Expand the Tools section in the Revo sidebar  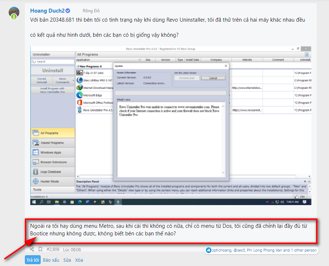coord(53,190)
